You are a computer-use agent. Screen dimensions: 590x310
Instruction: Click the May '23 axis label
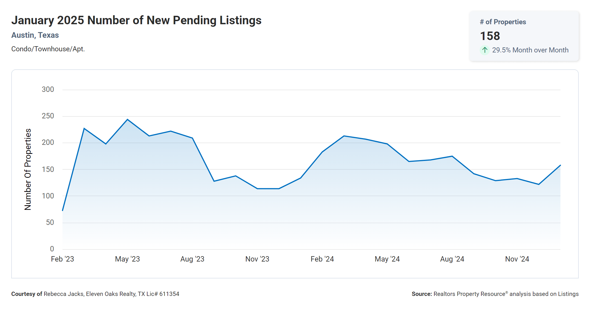(127, 259)
